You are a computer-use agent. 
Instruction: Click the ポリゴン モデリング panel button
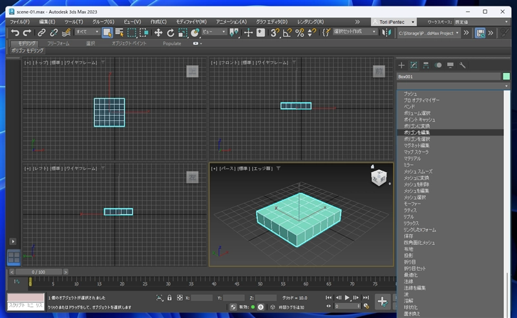(x=27, y=50)
